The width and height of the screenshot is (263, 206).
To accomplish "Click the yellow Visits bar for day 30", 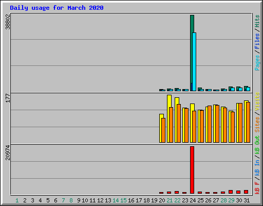I will coord(238,123).
